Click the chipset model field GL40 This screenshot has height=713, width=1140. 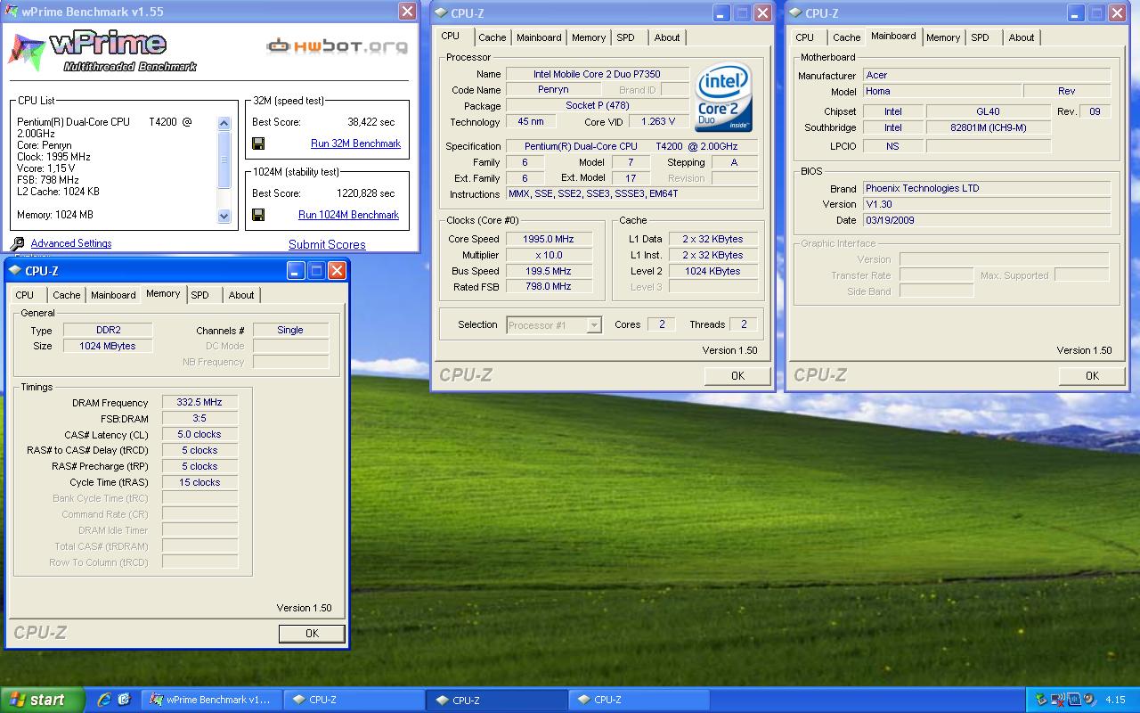point(989,111)
